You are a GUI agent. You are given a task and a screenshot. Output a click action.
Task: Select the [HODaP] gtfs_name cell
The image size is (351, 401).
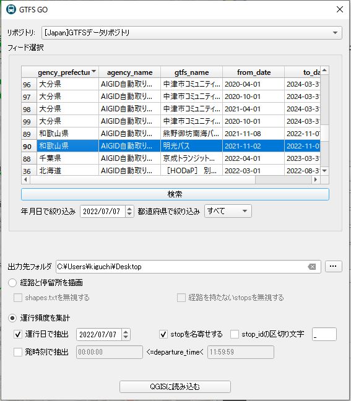(x=192, y=170)
